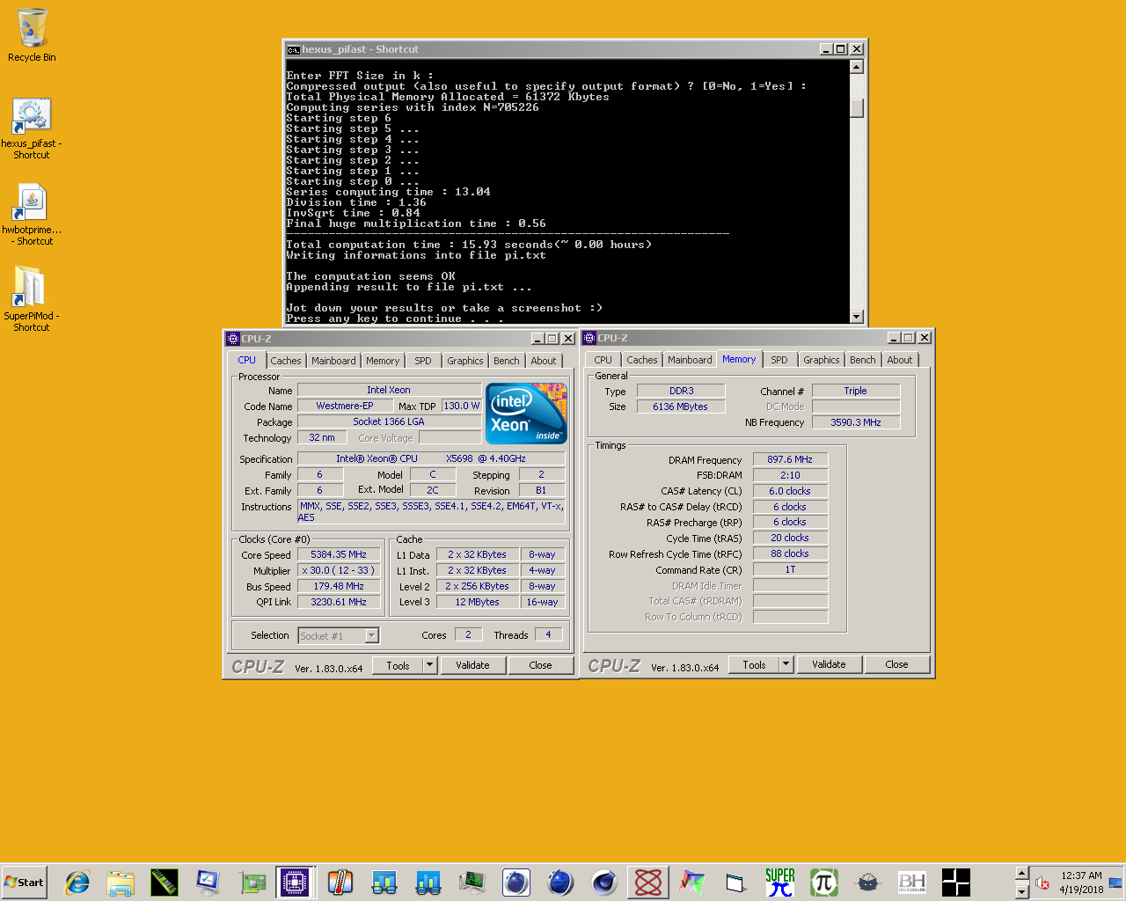1126x901 pixels.
Task: Click the purple CPU-Z chip taskbar icon
Action: click(x=296, y=882)
